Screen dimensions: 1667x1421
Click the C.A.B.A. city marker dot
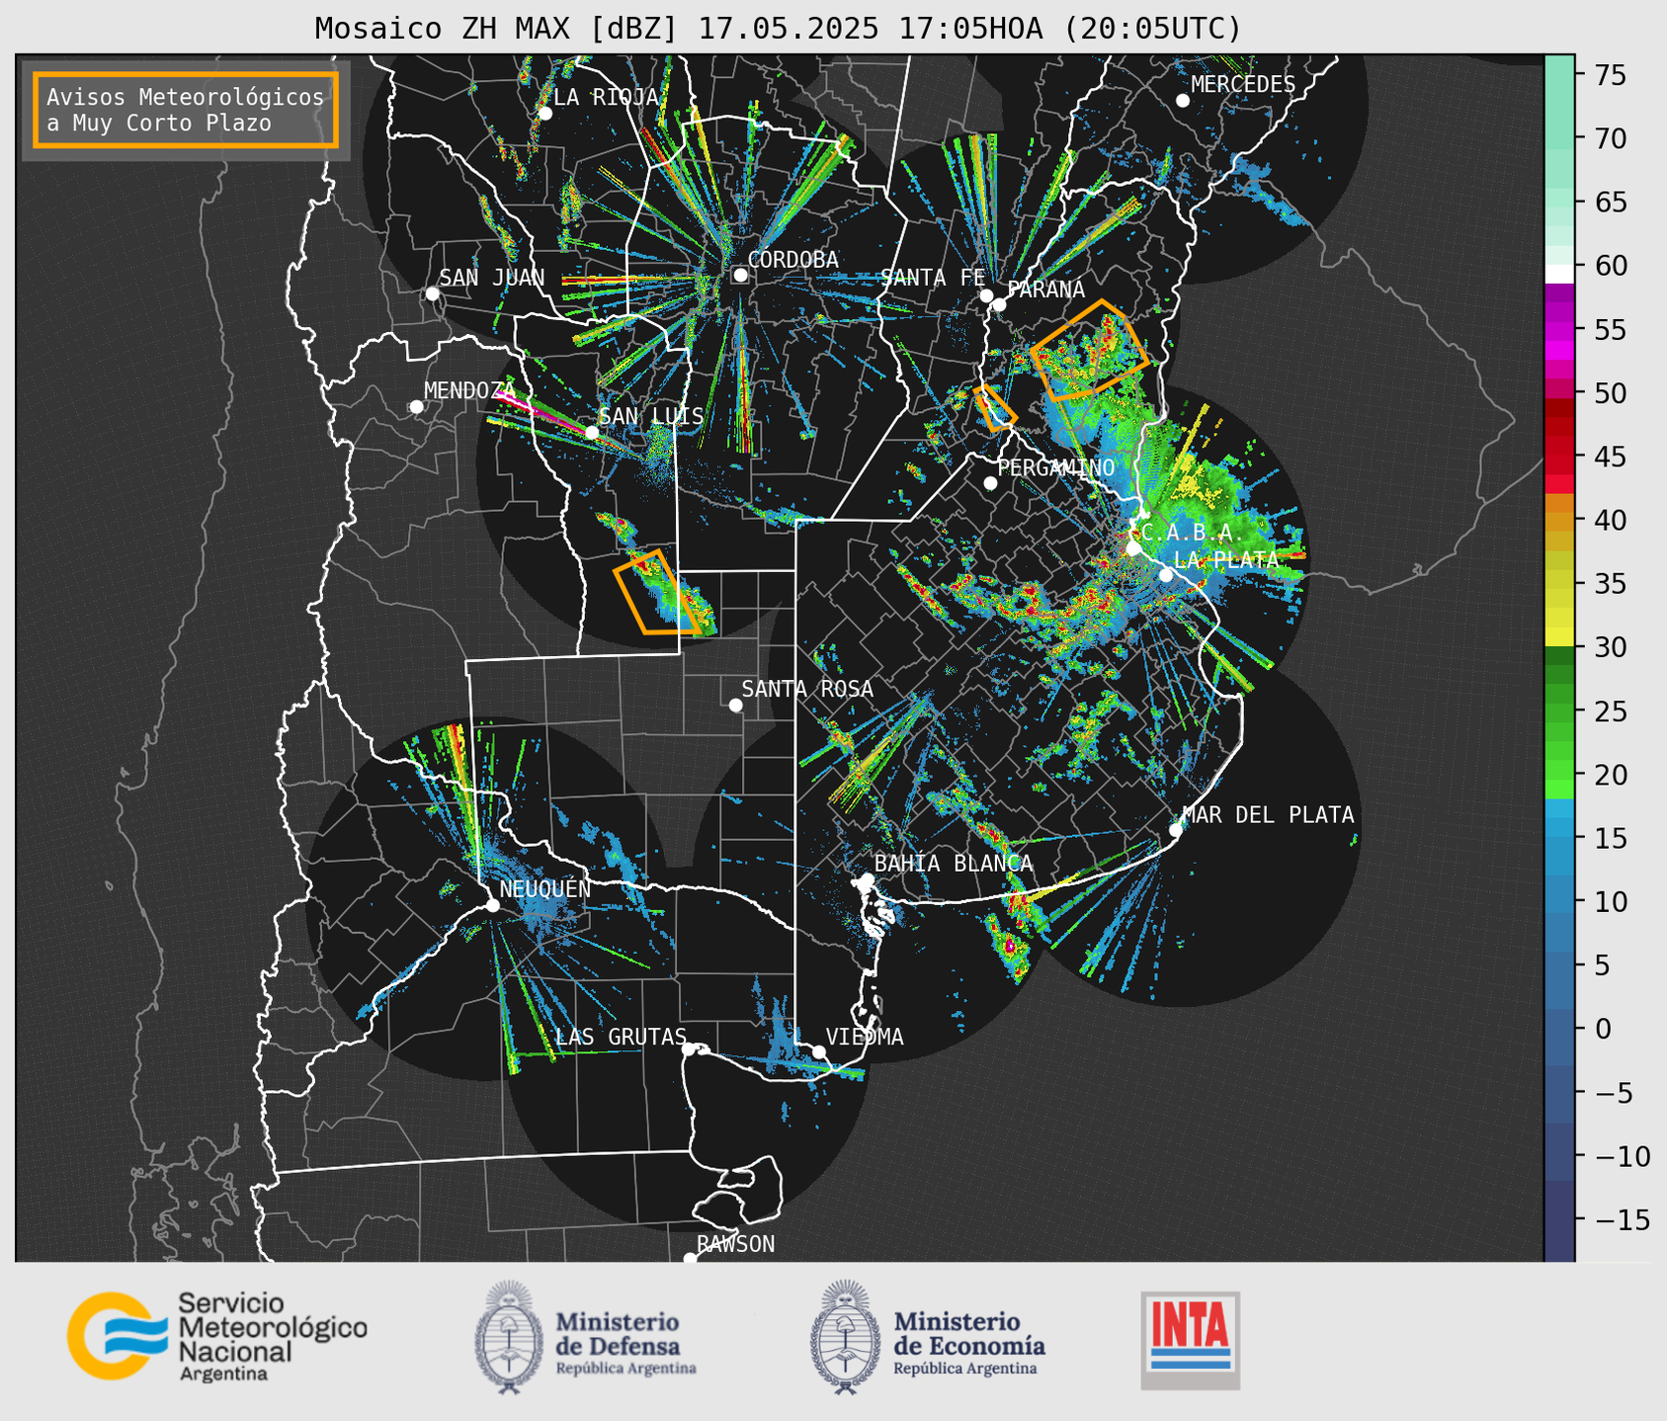pos(1133,548)
